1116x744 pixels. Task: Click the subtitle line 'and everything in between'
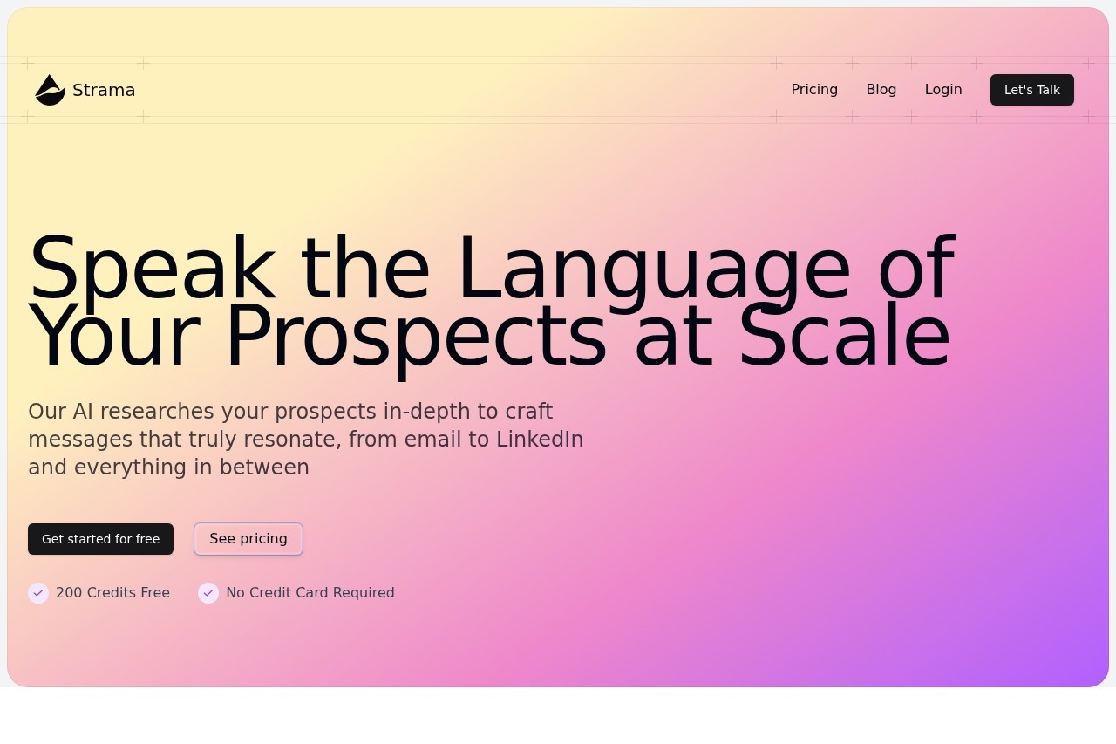click(x=168, y=468)
